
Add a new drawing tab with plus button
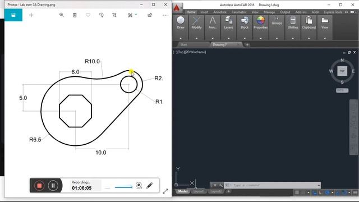247,45
